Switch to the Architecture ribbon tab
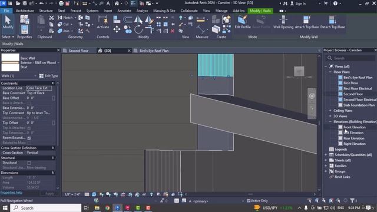Image resolution: width=377 pixels, height=212 pixels. [25, 11]
